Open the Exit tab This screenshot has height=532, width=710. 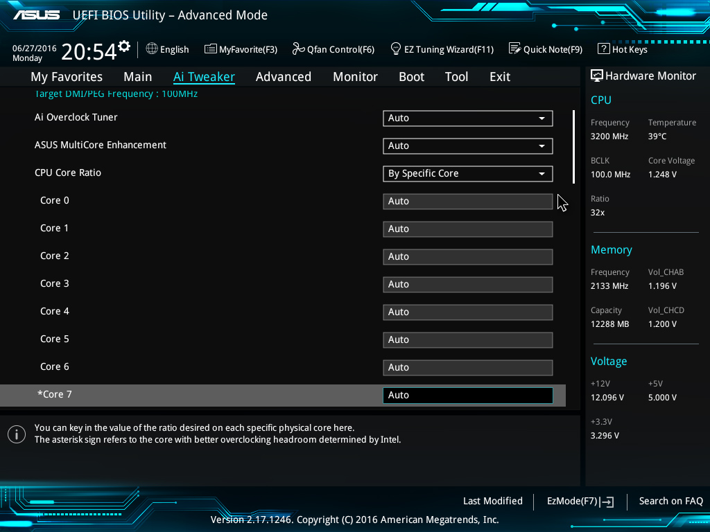(x=500, y=77)
